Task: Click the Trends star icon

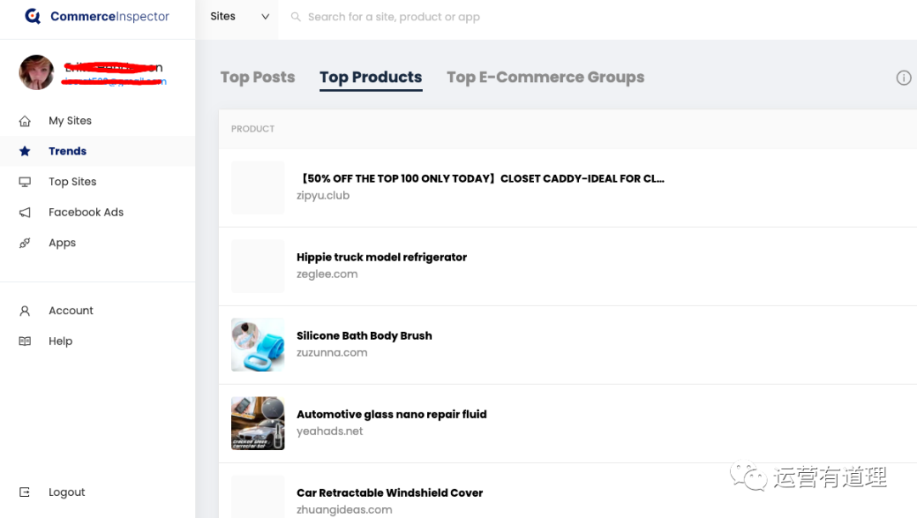Action: (x=25, y=151)
